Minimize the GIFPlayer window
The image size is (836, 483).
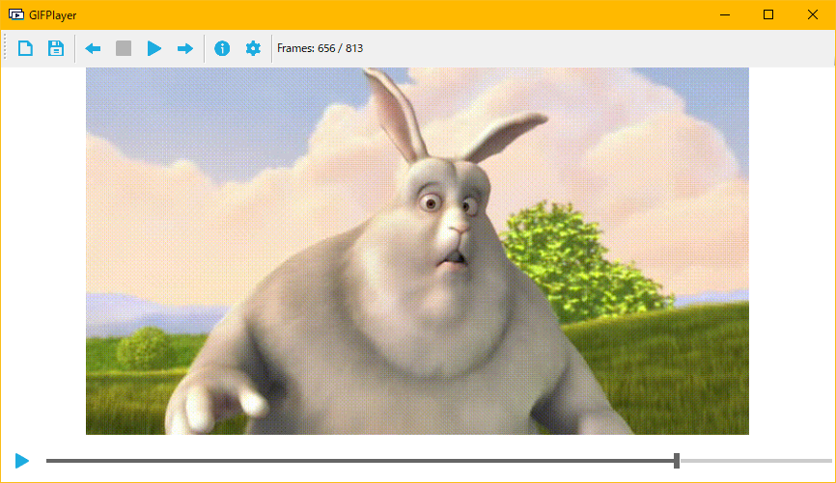pos(725,14)
